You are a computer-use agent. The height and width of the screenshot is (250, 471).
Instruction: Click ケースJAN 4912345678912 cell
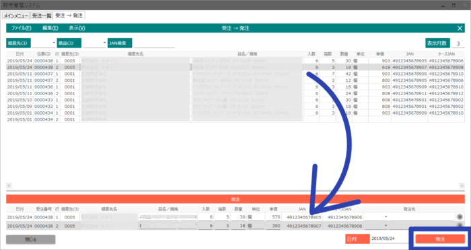[x=446, y=93]
